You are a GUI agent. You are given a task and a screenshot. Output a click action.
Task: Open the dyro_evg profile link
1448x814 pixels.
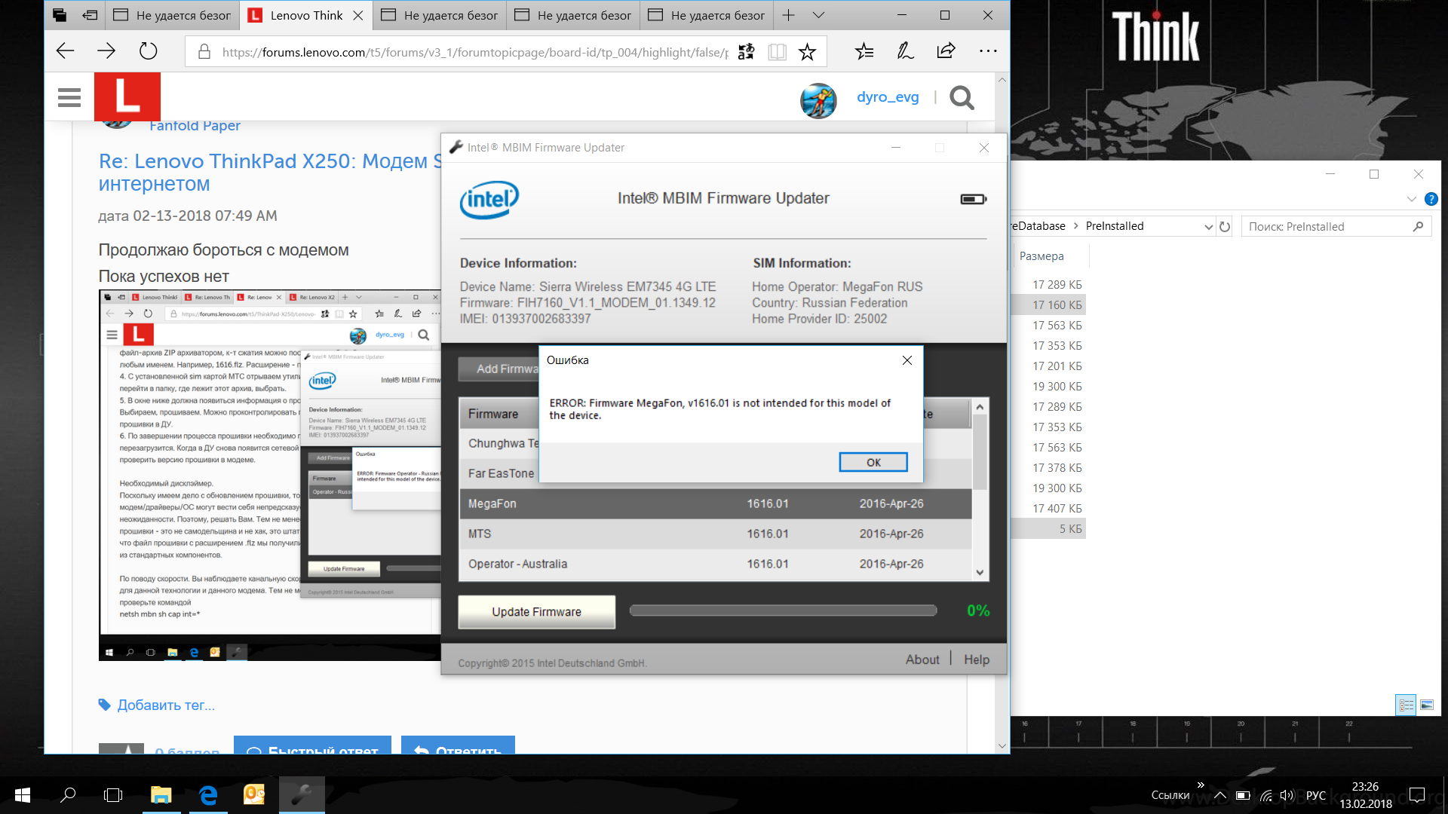click(x=888, y=96)
